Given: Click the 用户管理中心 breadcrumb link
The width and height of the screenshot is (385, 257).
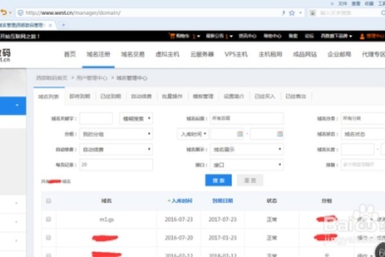Looking at the screenshot, I should pos(92,78).
